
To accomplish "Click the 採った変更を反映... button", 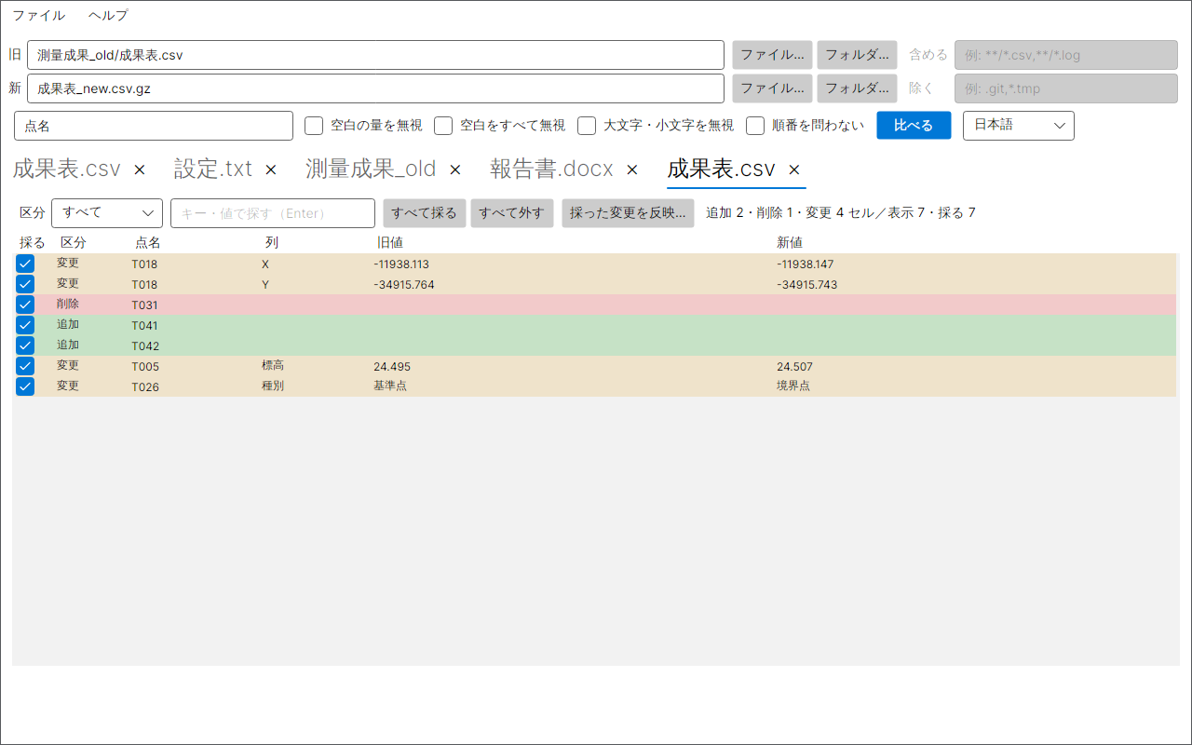I will pos(628,213).
